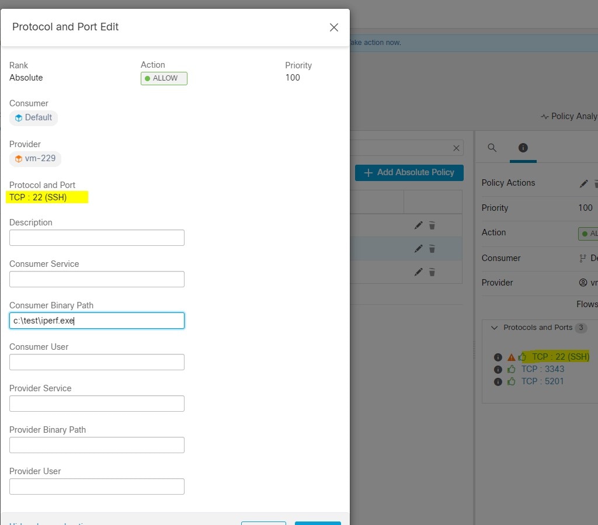Click the pencil edit icon beside Policy Actions

point(583,183)
